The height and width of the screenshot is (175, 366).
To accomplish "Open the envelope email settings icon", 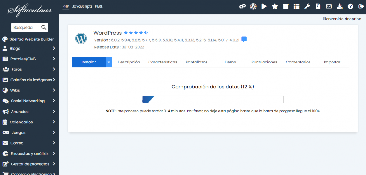I will click(x=329, y=6).
